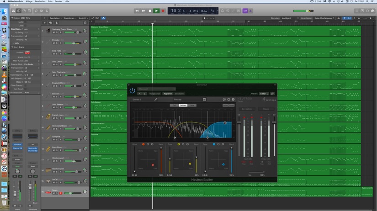Select the Full tab in Neutron Exciter
The height and width of the screenshot is (211, 377).
[174, 105]
